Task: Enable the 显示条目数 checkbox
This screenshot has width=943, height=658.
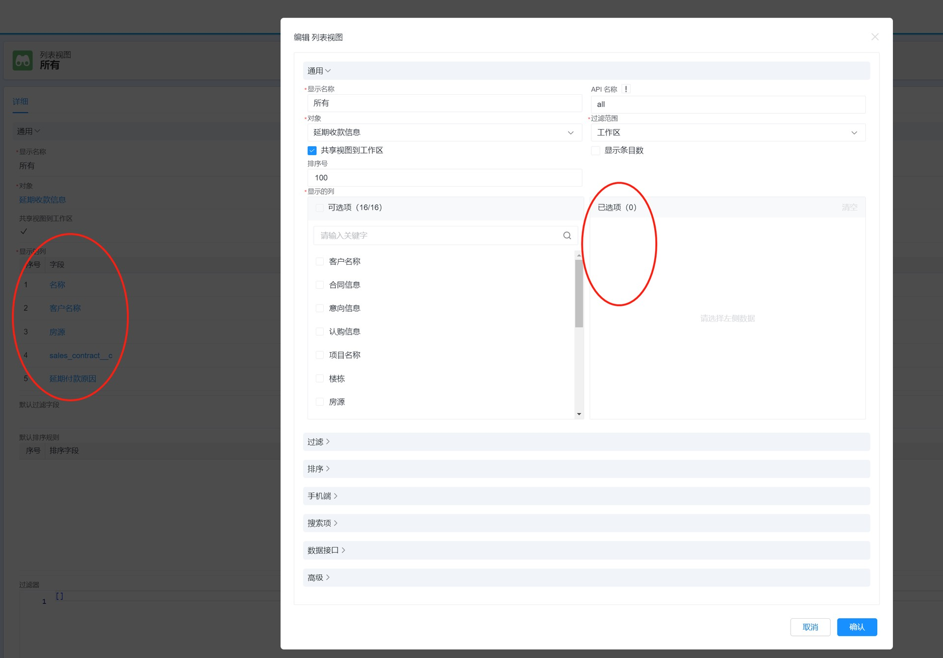Action: point(596,150)
